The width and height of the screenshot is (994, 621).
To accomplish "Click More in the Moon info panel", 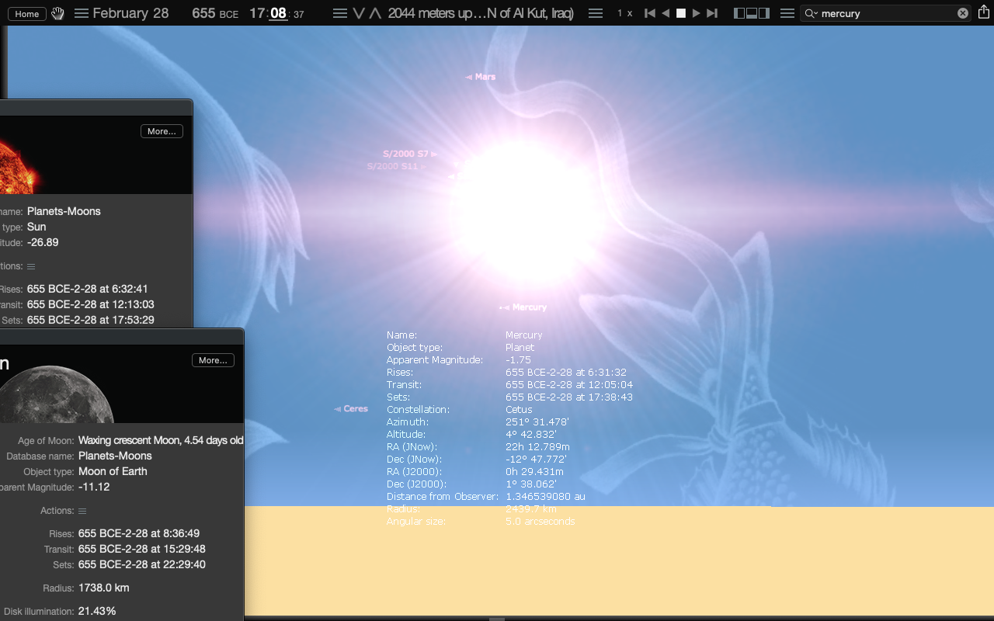I will coord(213,360).
